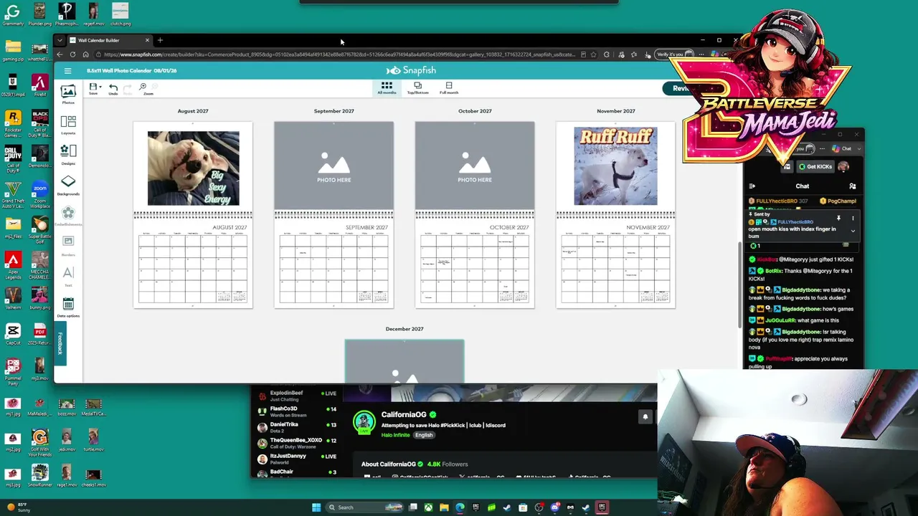Click the August 2027 calendar grid

tap(193, 267)
